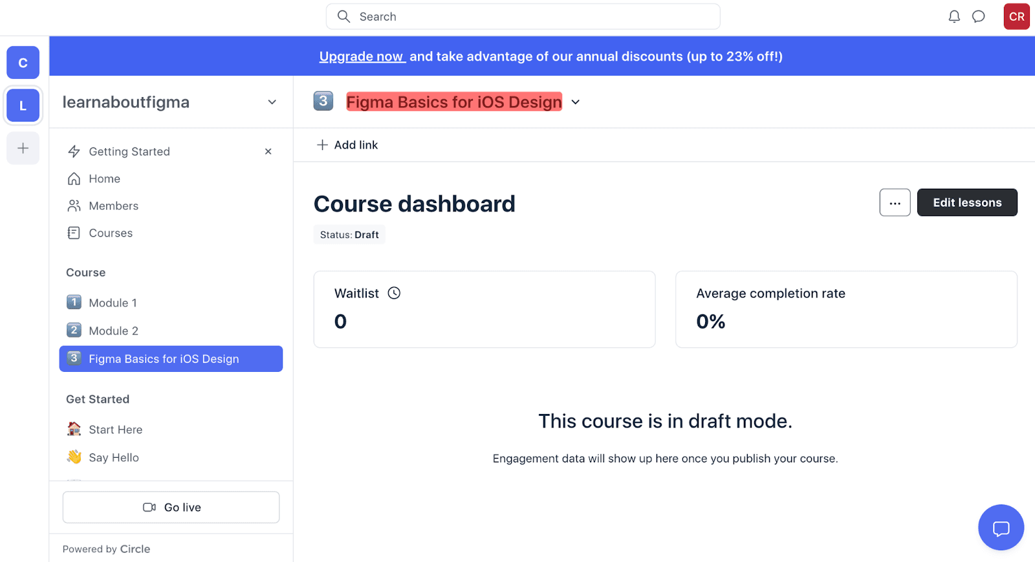Click the number 3 badge in sidebar
This screenshot has width=1035, height=562.
(x=74, y=358)
